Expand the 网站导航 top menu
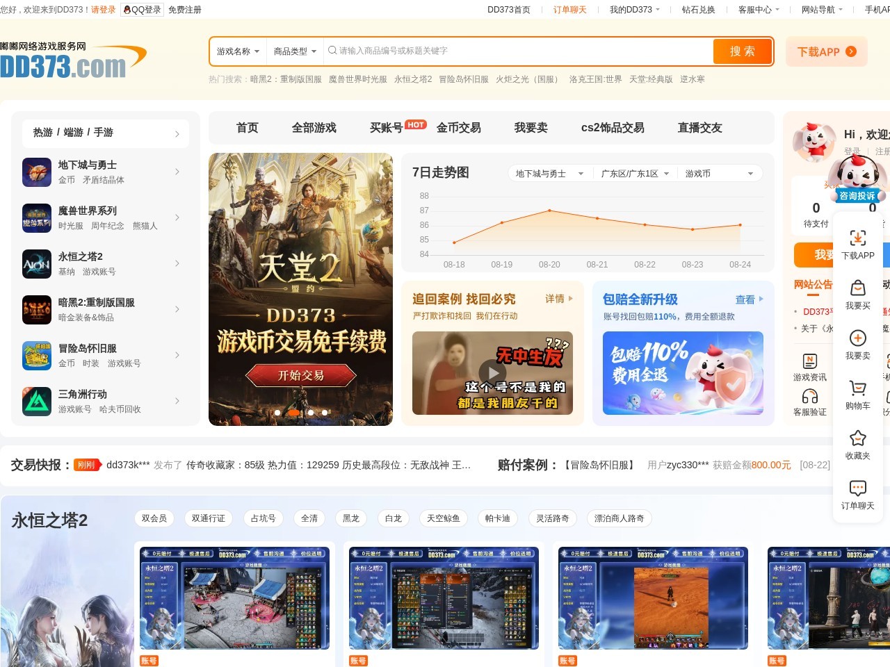The width and height of the screenshot is (890, 667). (x=822, y=10)
